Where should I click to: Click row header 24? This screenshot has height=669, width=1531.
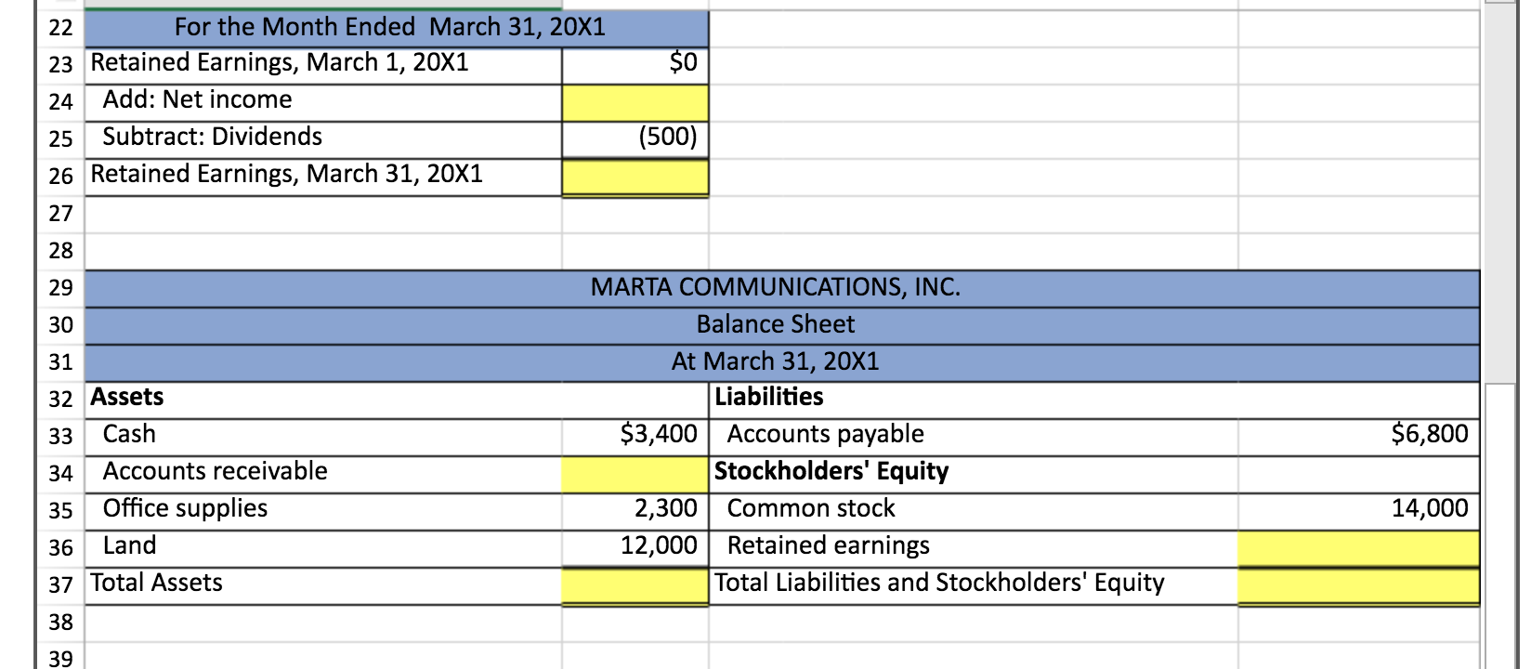[x=60, y=102]
